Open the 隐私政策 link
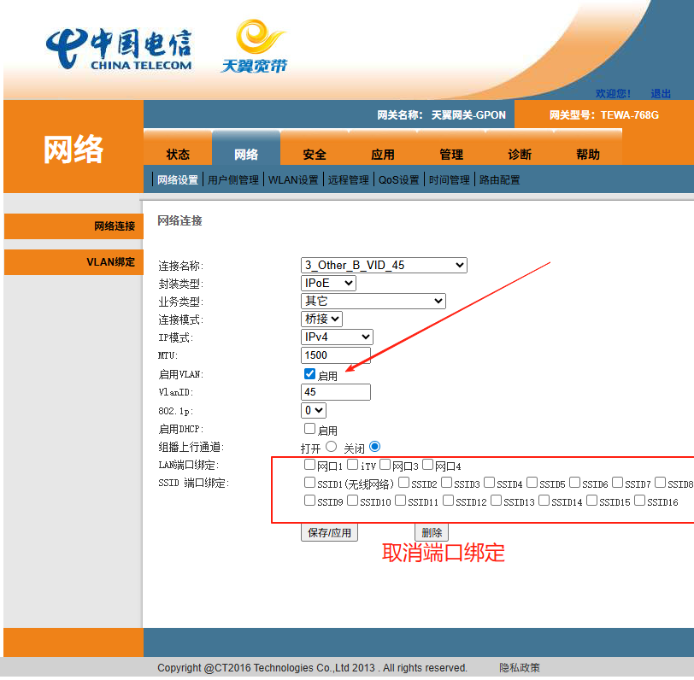694x680 pixels. pos(519,667)
